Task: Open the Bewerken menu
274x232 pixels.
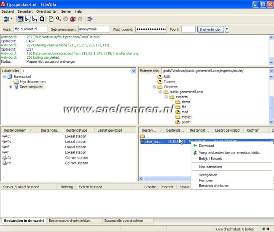Action: (x=25, y=11)
